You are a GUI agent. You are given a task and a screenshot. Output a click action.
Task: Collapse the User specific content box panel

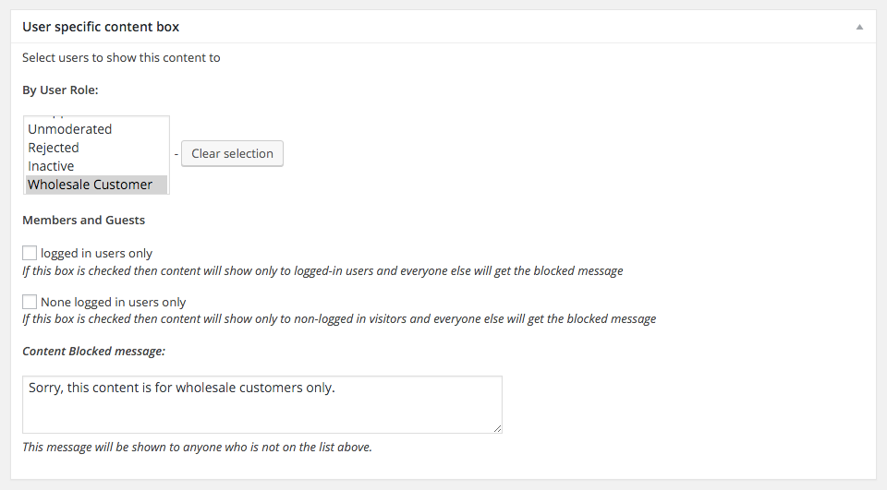(x=859, y=28)
